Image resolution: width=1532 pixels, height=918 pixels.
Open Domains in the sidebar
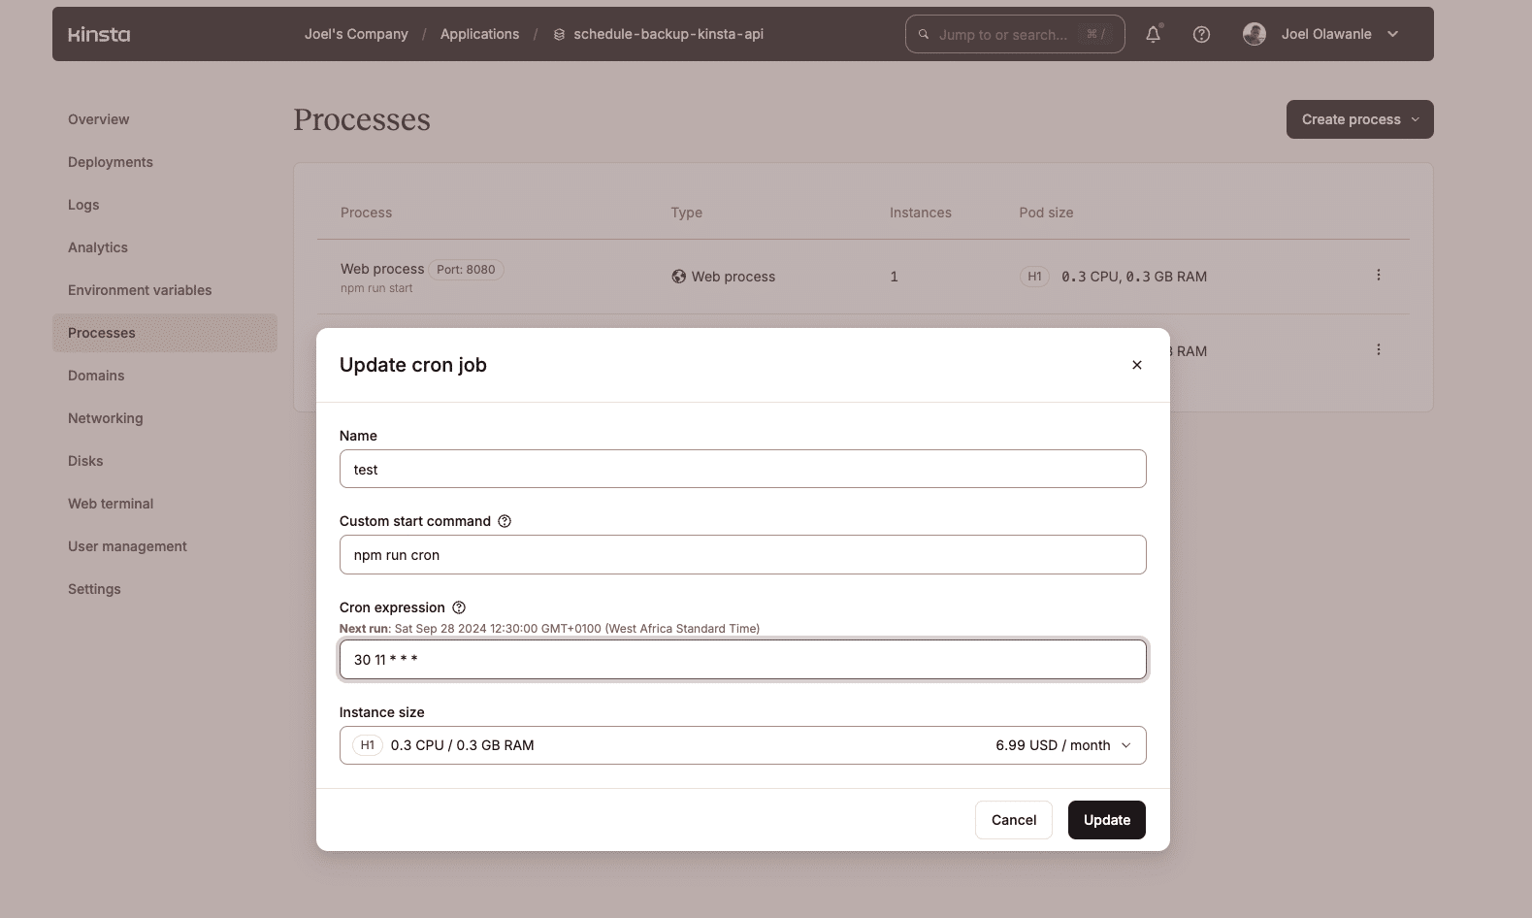[96, 376]
